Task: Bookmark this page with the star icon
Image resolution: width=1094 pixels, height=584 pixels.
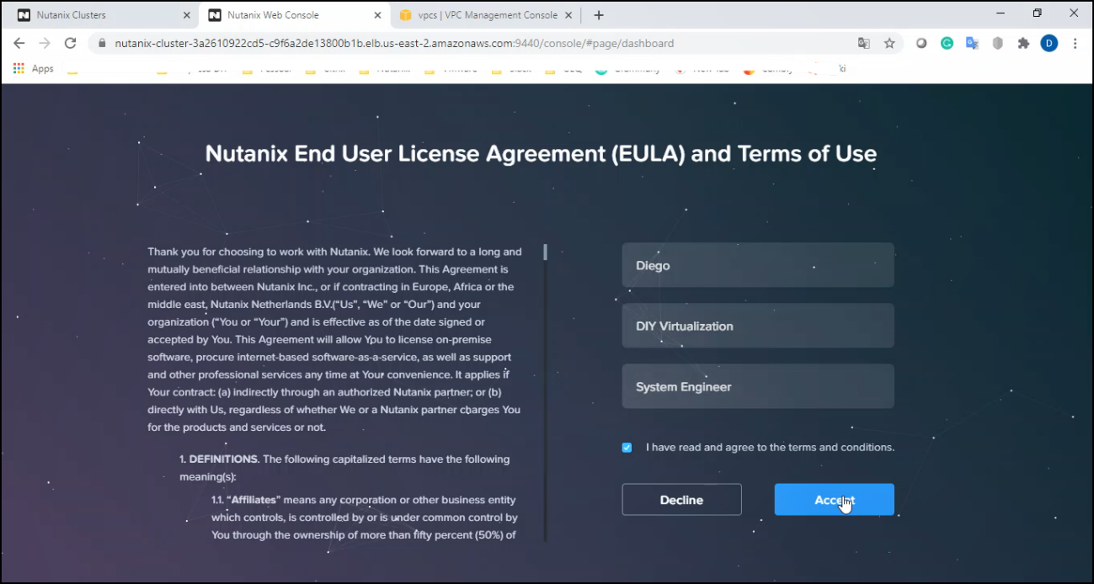Action: click(889, 43)
